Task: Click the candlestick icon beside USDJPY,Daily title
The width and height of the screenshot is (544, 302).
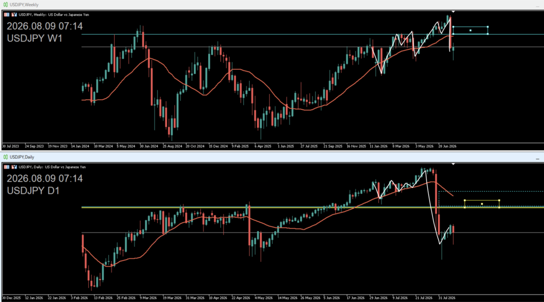Action: 5,157
